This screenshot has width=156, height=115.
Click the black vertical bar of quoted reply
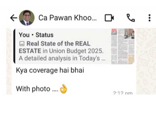pos(15,46)
